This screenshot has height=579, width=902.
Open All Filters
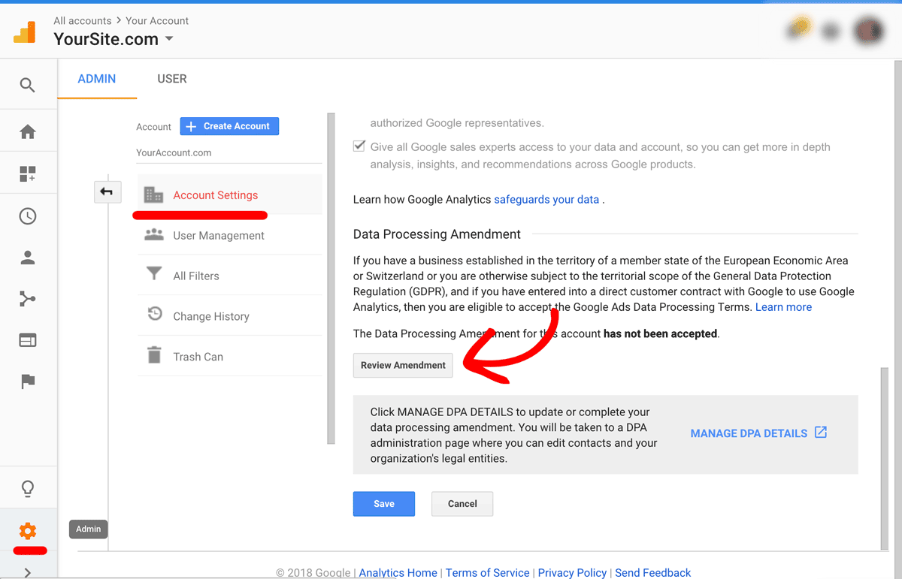click(229, 276)
